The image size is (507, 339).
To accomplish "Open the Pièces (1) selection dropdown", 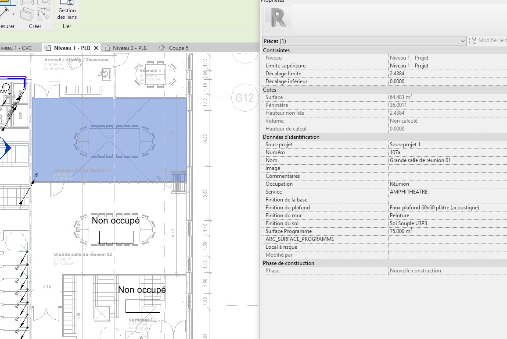I will pyautogui.click(x=364, y=41).
